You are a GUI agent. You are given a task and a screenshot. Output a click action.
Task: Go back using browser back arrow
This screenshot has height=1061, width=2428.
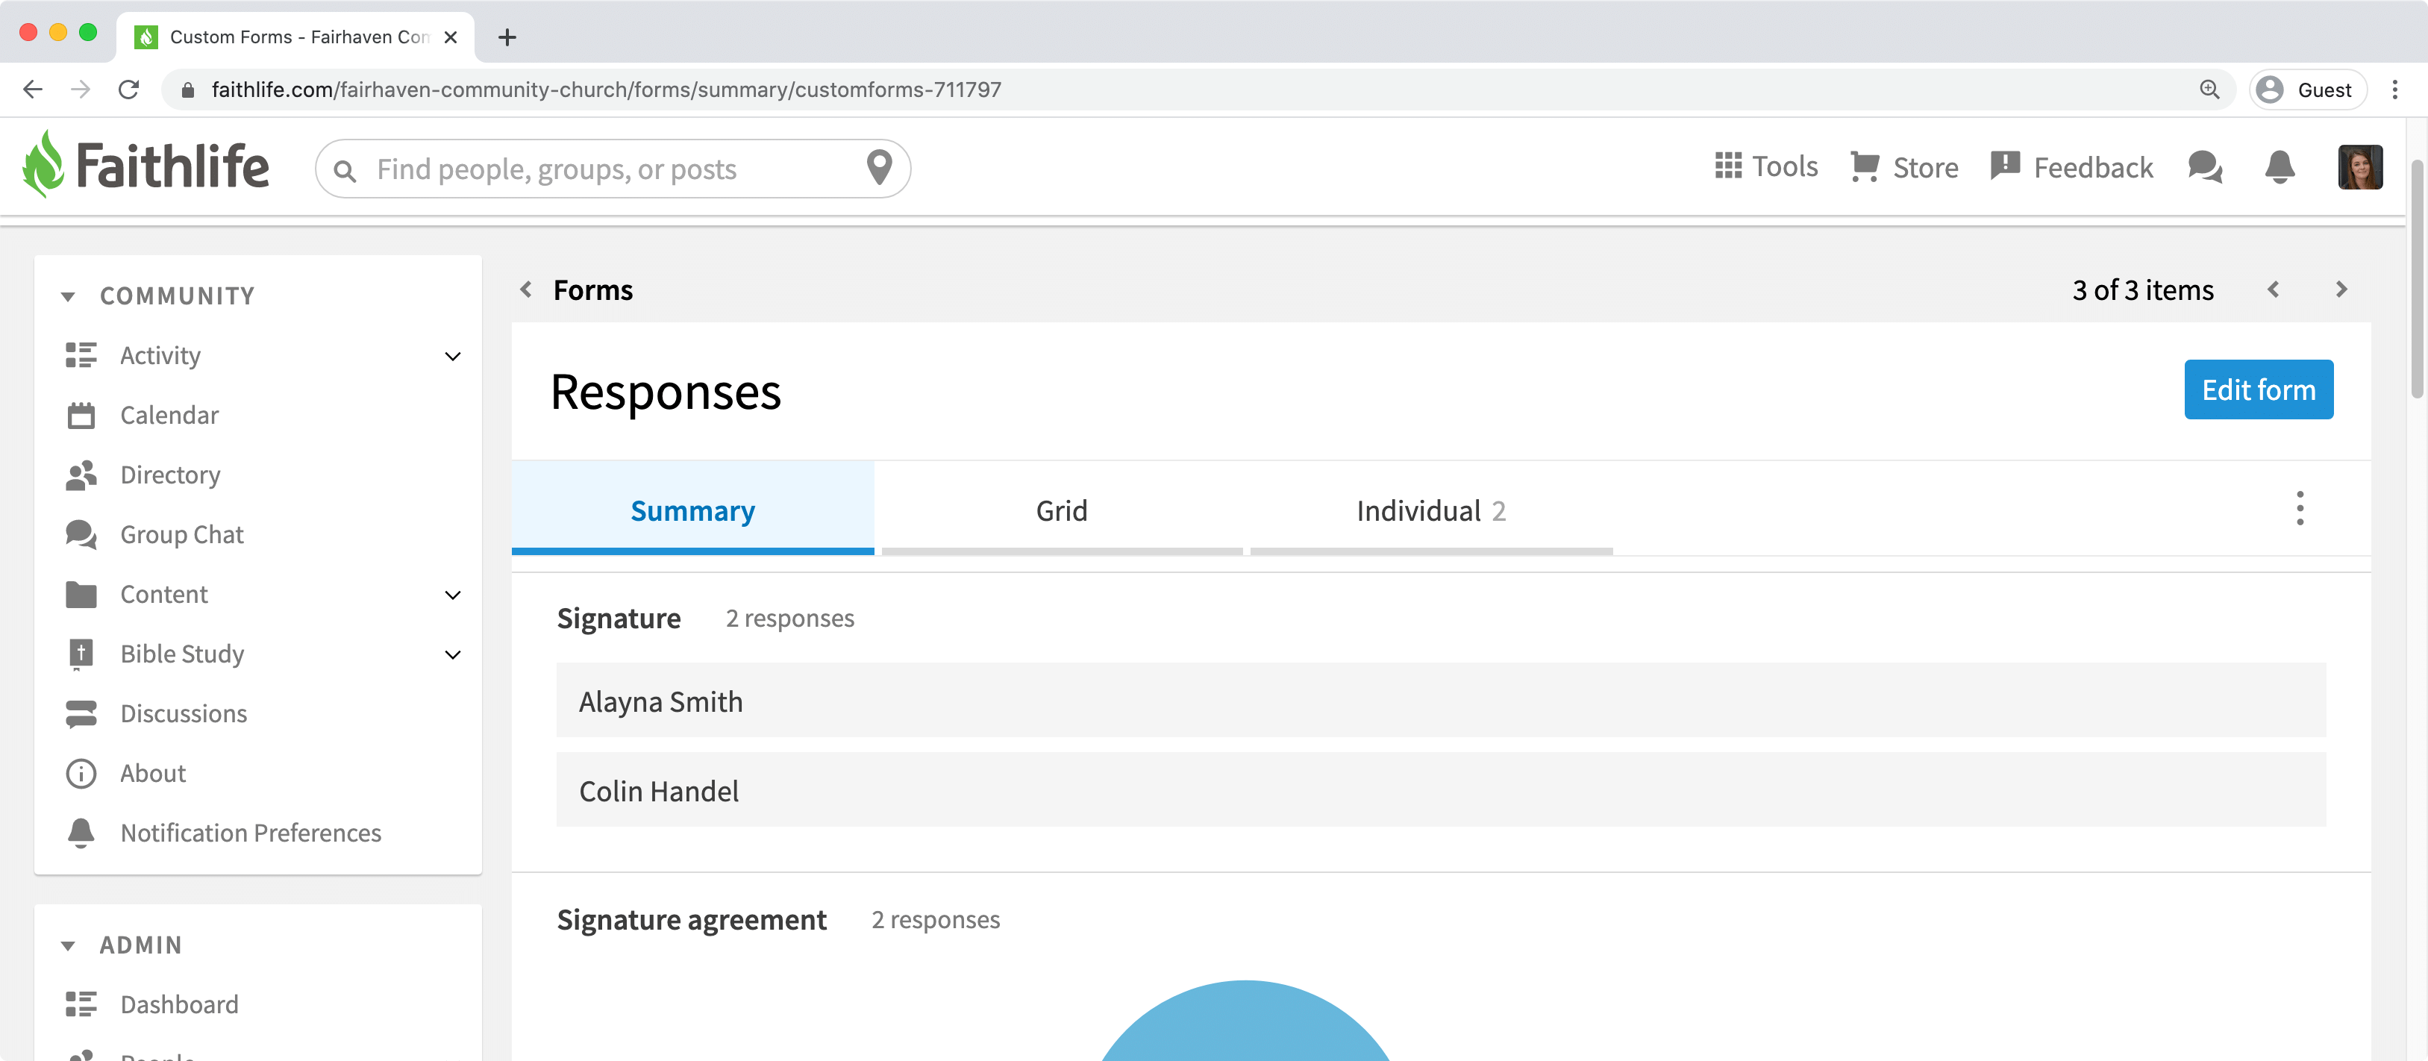click(x=33, y=90)
